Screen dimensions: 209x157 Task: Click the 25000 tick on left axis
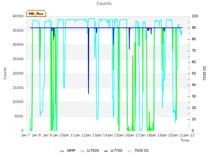pos(18,59)
